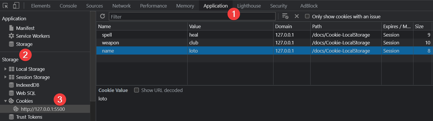Click the inspect element picker icon
This screenshot has width=433, height=121.
click(x=6, y=6)
